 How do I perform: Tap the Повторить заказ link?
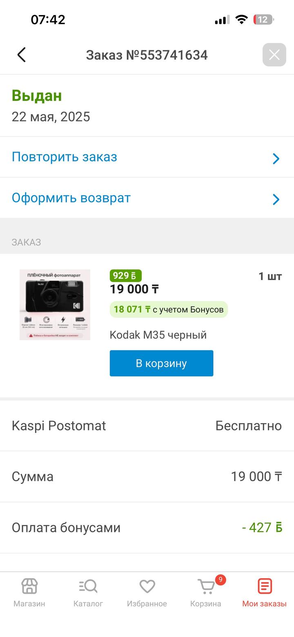[65, 157]
